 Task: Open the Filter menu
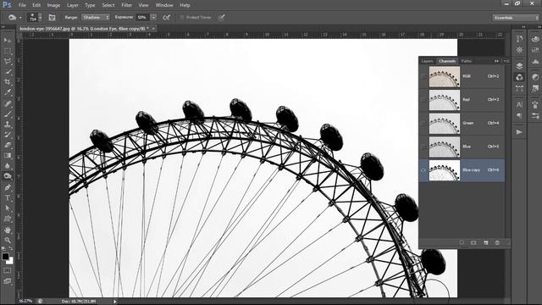pos(127,5)
